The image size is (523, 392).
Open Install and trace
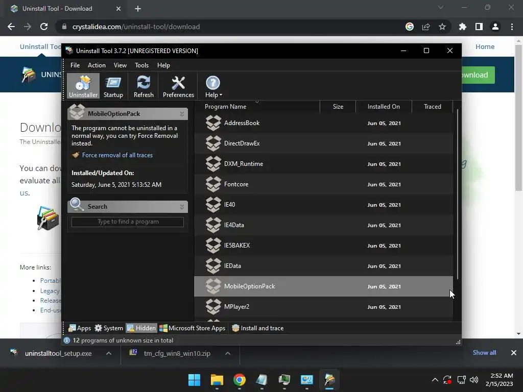[257, 328]
